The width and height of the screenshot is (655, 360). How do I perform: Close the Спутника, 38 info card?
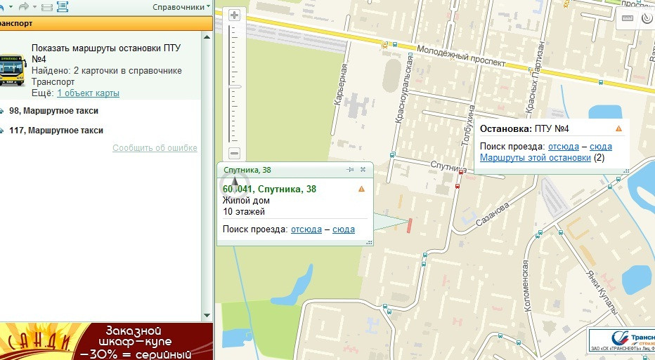tap(363, 169)
